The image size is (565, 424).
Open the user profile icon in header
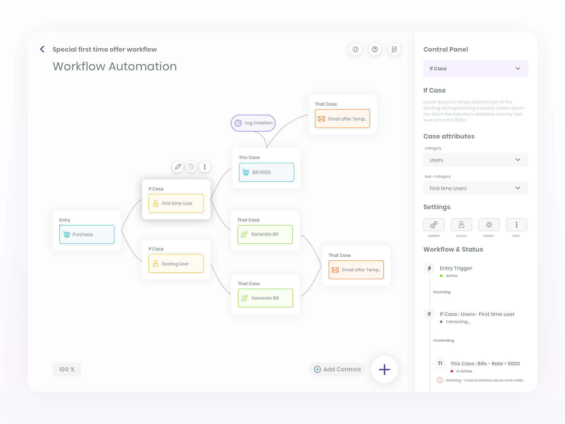pos(356,49)
